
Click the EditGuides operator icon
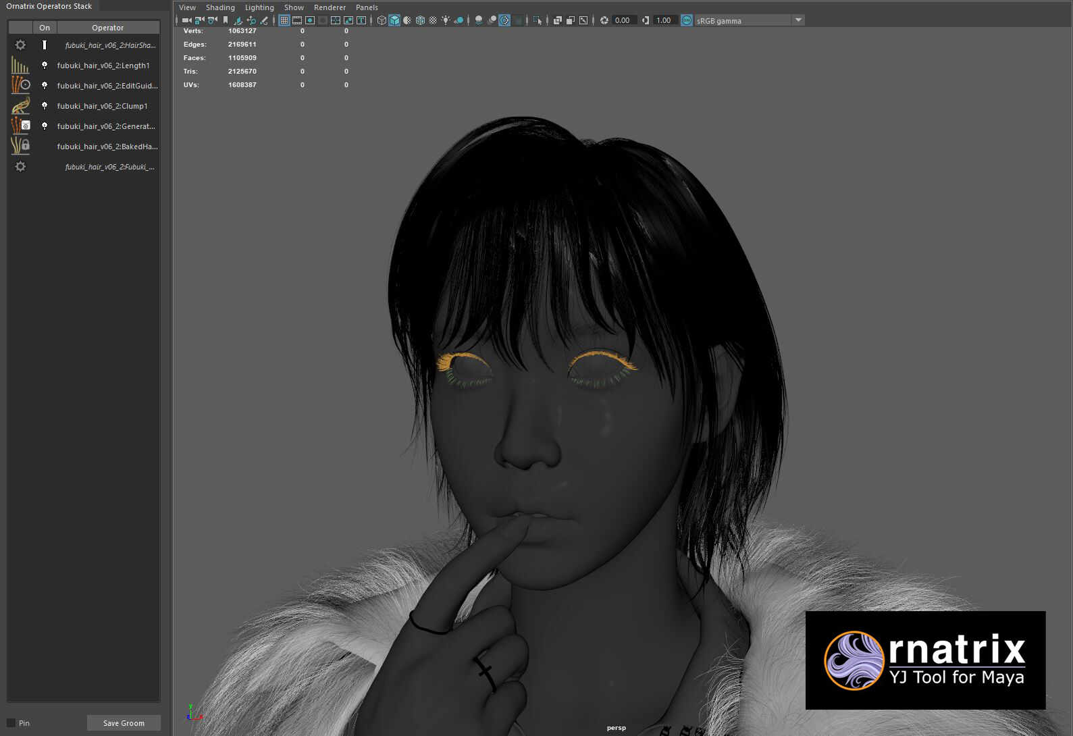coord(20,86)
